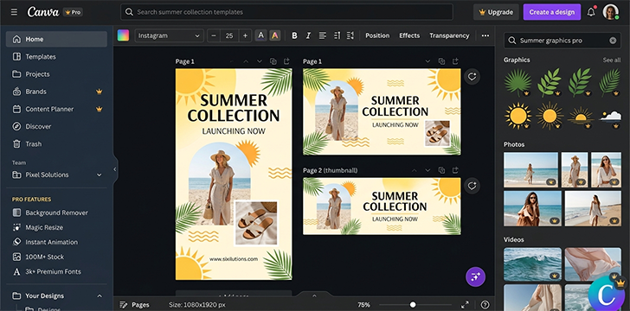Viewport: 630px width, 311px height.
Task: Open the user profile avatar
Action: coord(610,12)
